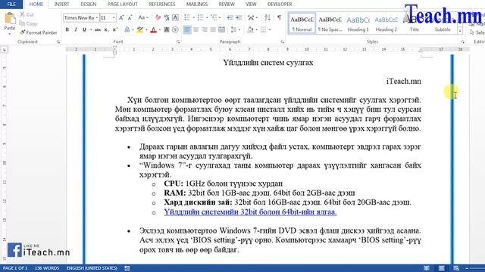Click Shrink Font icon
Viewport: 485px width, 272px height.
click(130, 18)
